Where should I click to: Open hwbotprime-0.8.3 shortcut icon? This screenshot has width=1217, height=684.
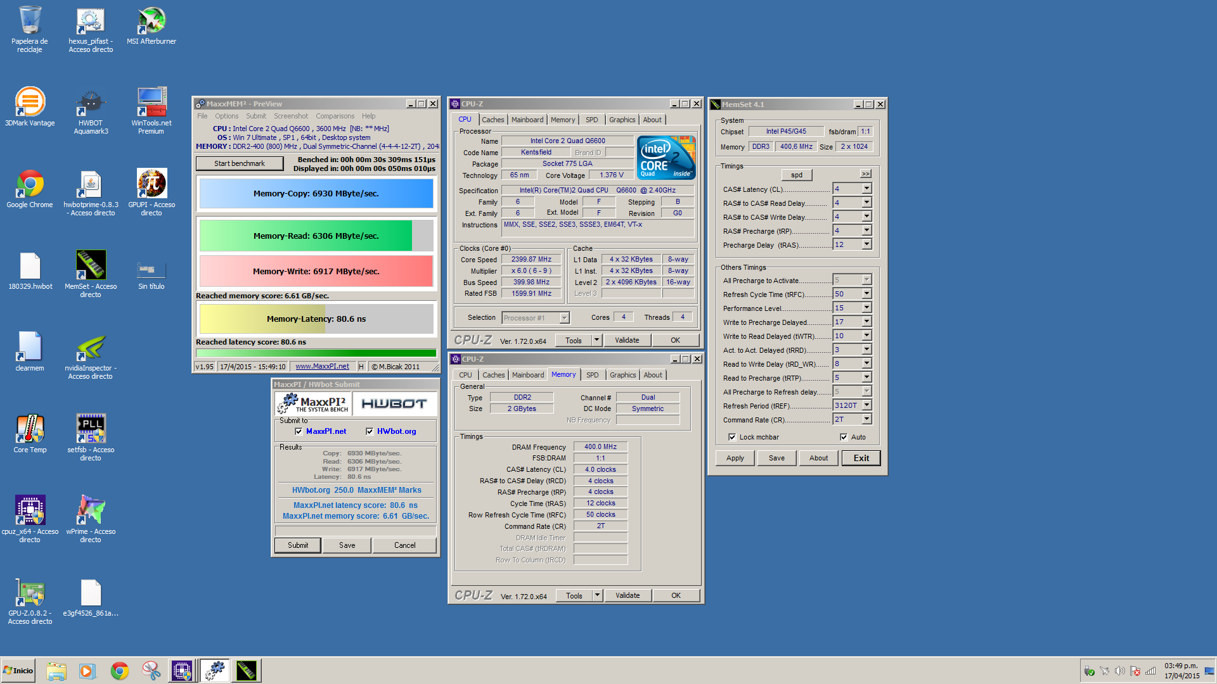(x=91, y=193)
